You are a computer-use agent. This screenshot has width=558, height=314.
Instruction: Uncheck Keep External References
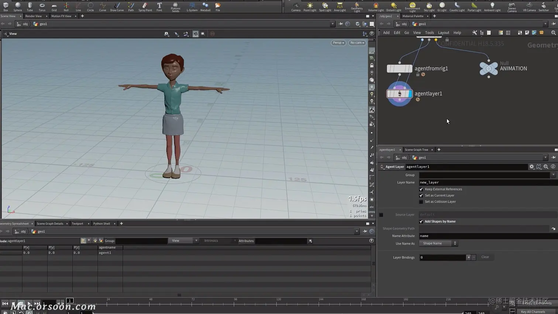pos(421,189)
